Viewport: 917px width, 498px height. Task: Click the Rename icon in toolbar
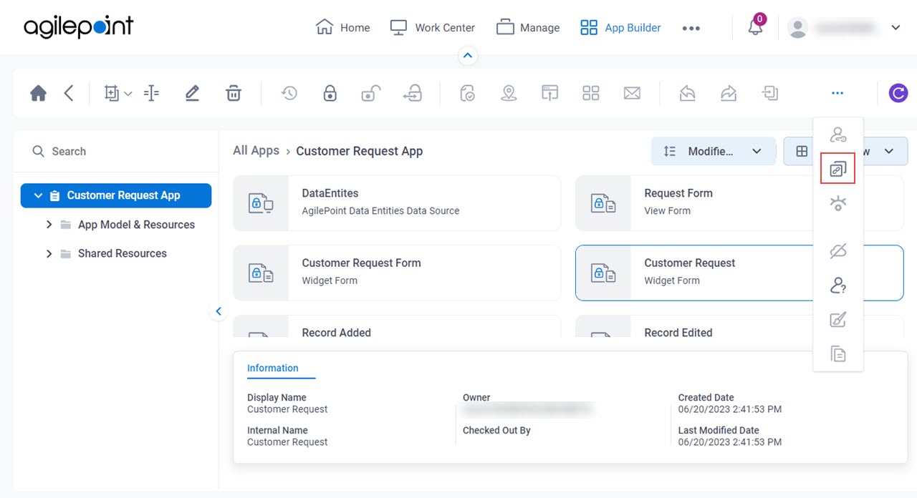click(151, 93)
